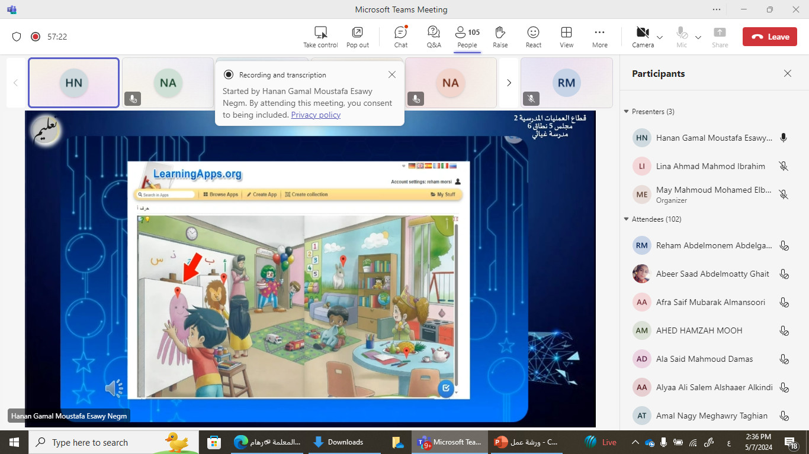Click the Live taskbar item

pyautogui.click(x=601, y=442)
